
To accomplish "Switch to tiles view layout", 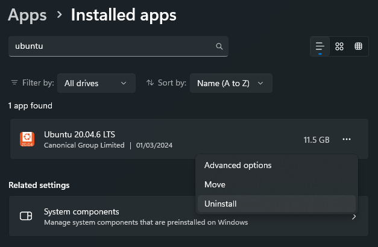I will point(359,46).
